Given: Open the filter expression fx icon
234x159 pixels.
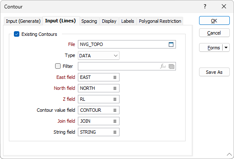Looking at the screenshot, I should click(x=163, y=66).
